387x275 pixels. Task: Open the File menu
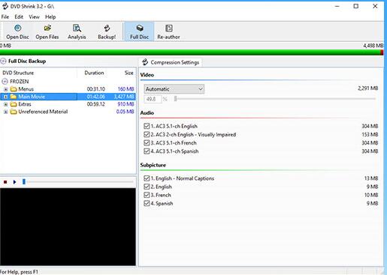pyautogui.click(x=5, y=17)
